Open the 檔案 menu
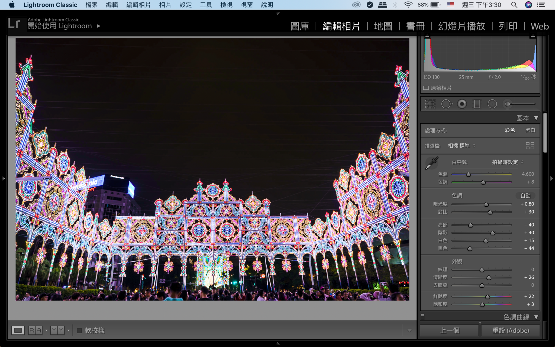 [x=91, y=5]
